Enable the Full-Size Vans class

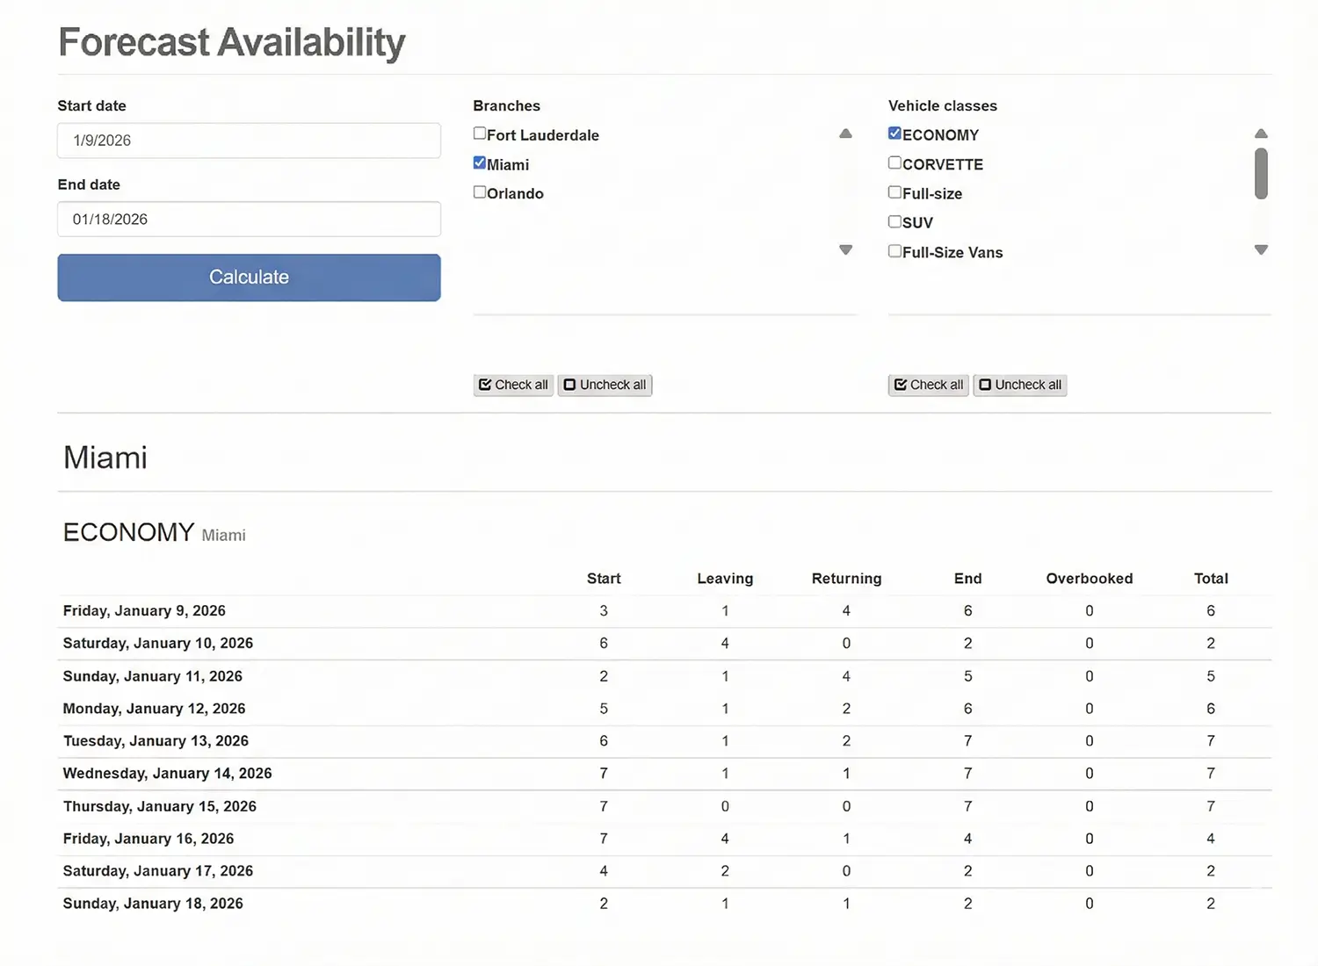tap(894, 249)
